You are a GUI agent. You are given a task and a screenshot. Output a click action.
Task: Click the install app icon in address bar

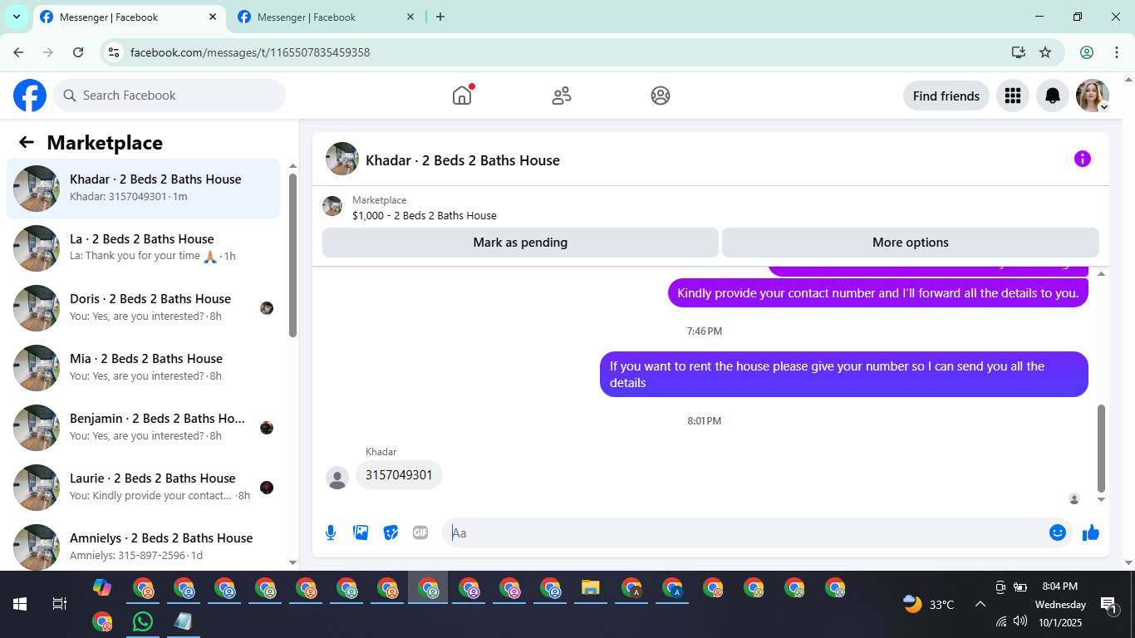pyautogui.click(x=1019, y=52)
